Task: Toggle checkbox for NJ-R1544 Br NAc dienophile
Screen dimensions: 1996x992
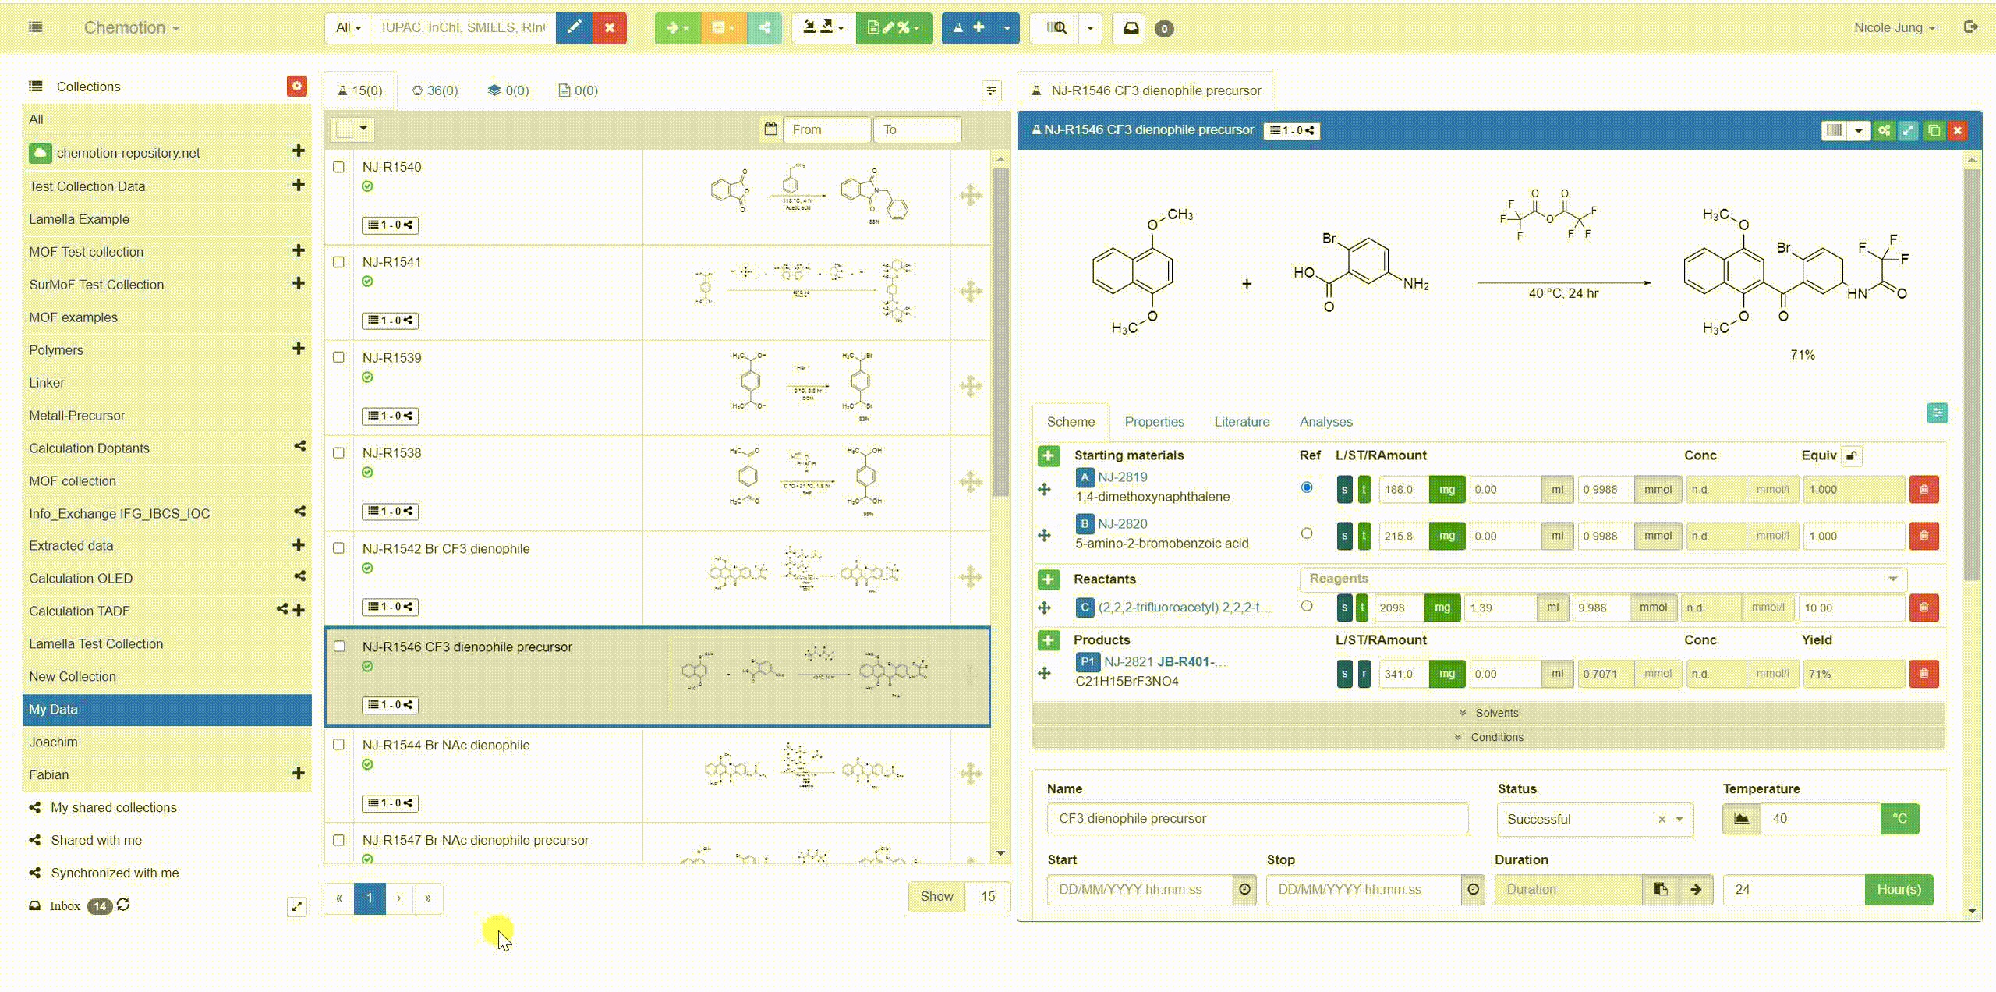Action: [338, 745]
